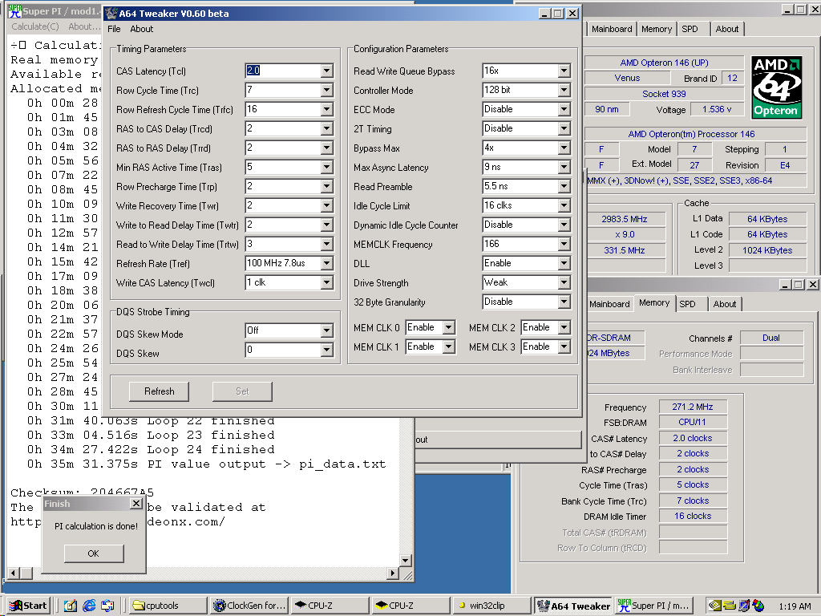Click the Set button in A64 Tweaker
821x616 pixels.
coord(242,391)
